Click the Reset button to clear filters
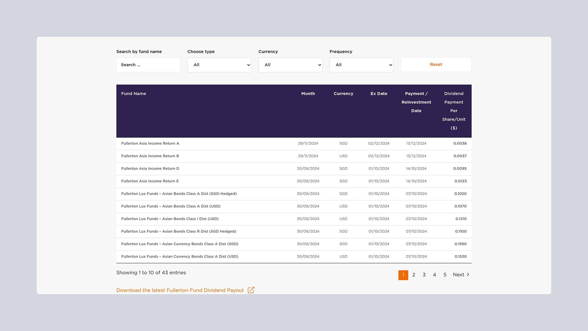 (x=435, y=64)
